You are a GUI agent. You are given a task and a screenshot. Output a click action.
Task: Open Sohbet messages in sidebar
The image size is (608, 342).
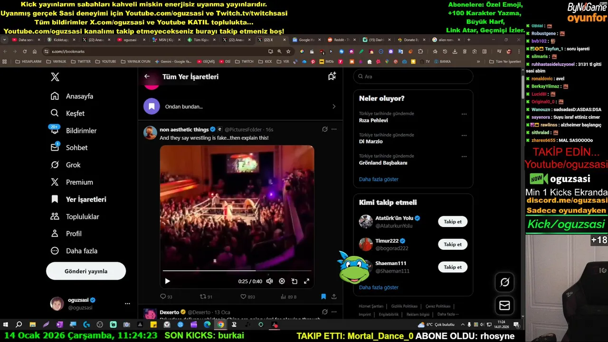coord(69,147)
